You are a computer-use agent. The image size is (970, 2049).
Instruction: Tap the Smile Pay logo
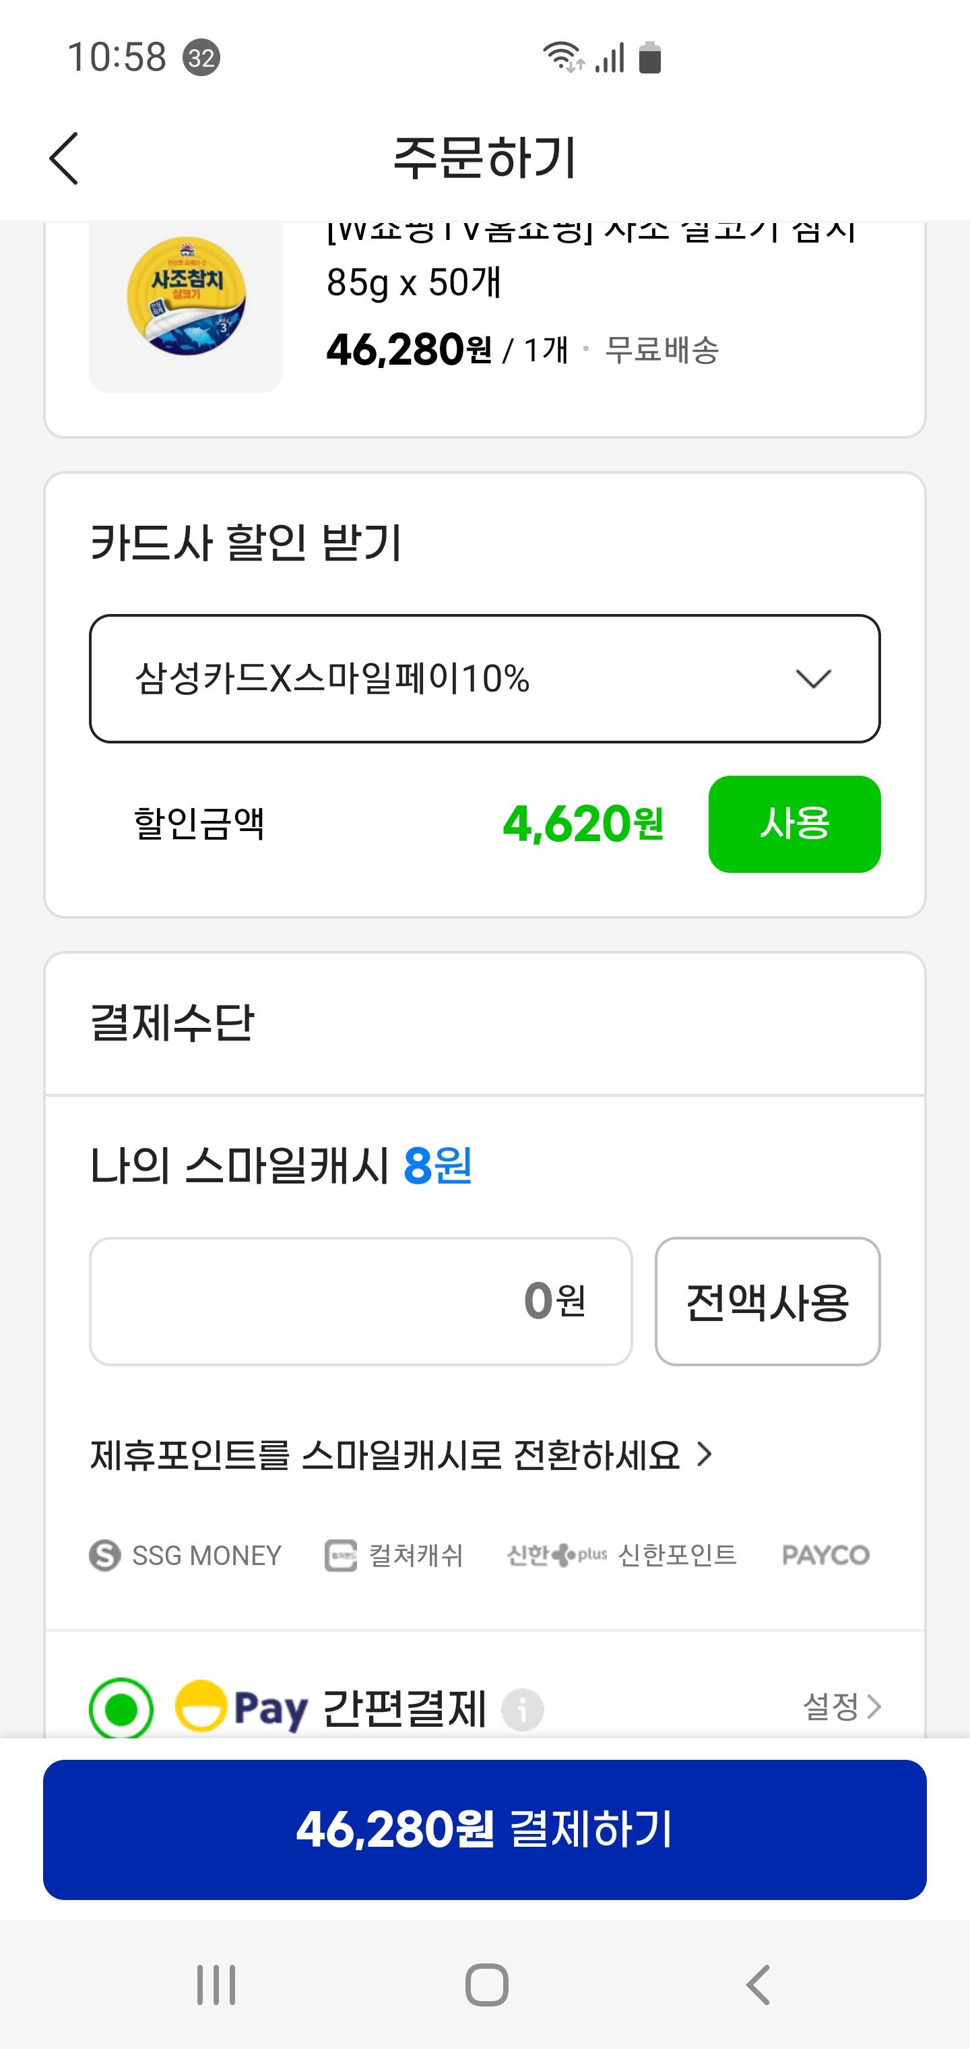[x=242, y=1706]
